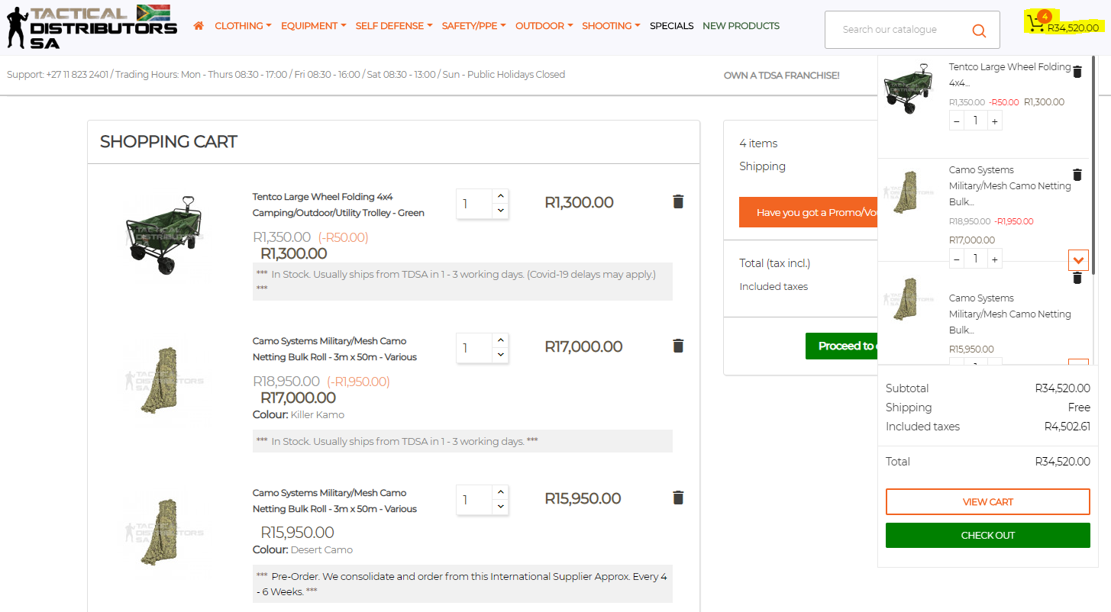
Task: Click the mini-cart scrollbar
Action: tap(1093, 165)
